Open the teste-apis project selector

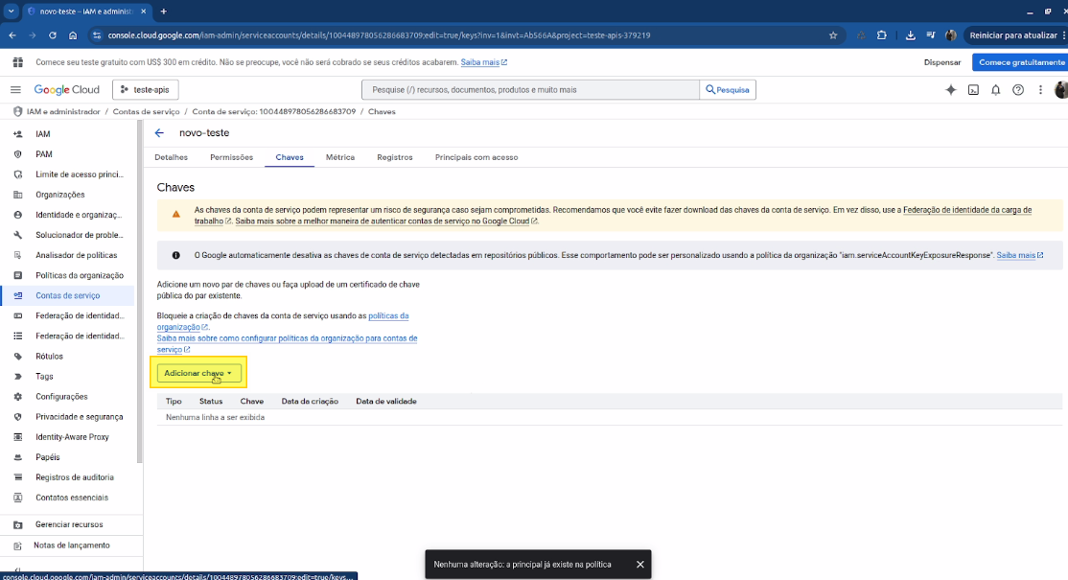146,90
